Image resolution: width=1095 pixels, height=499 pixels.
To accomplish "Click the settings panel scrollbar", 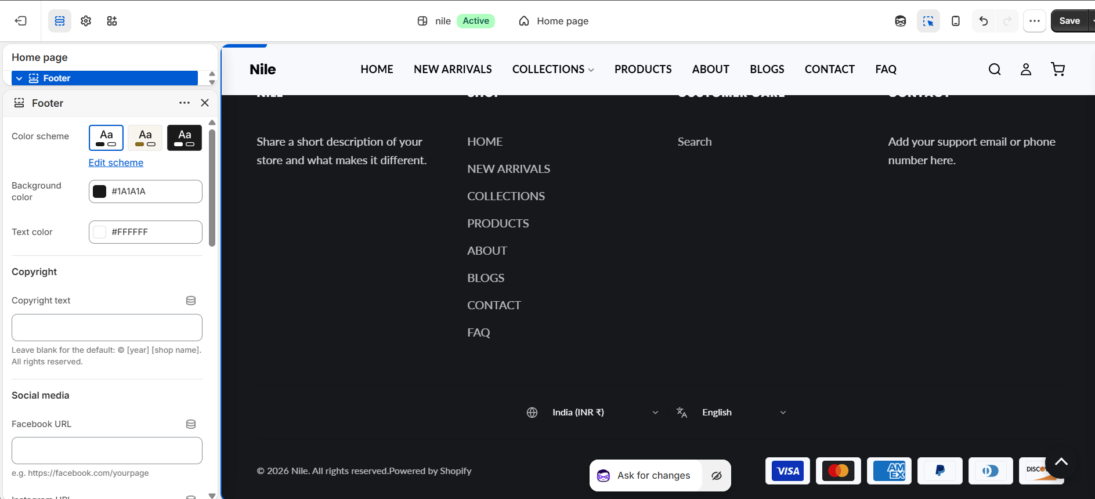I will [212, 187].
